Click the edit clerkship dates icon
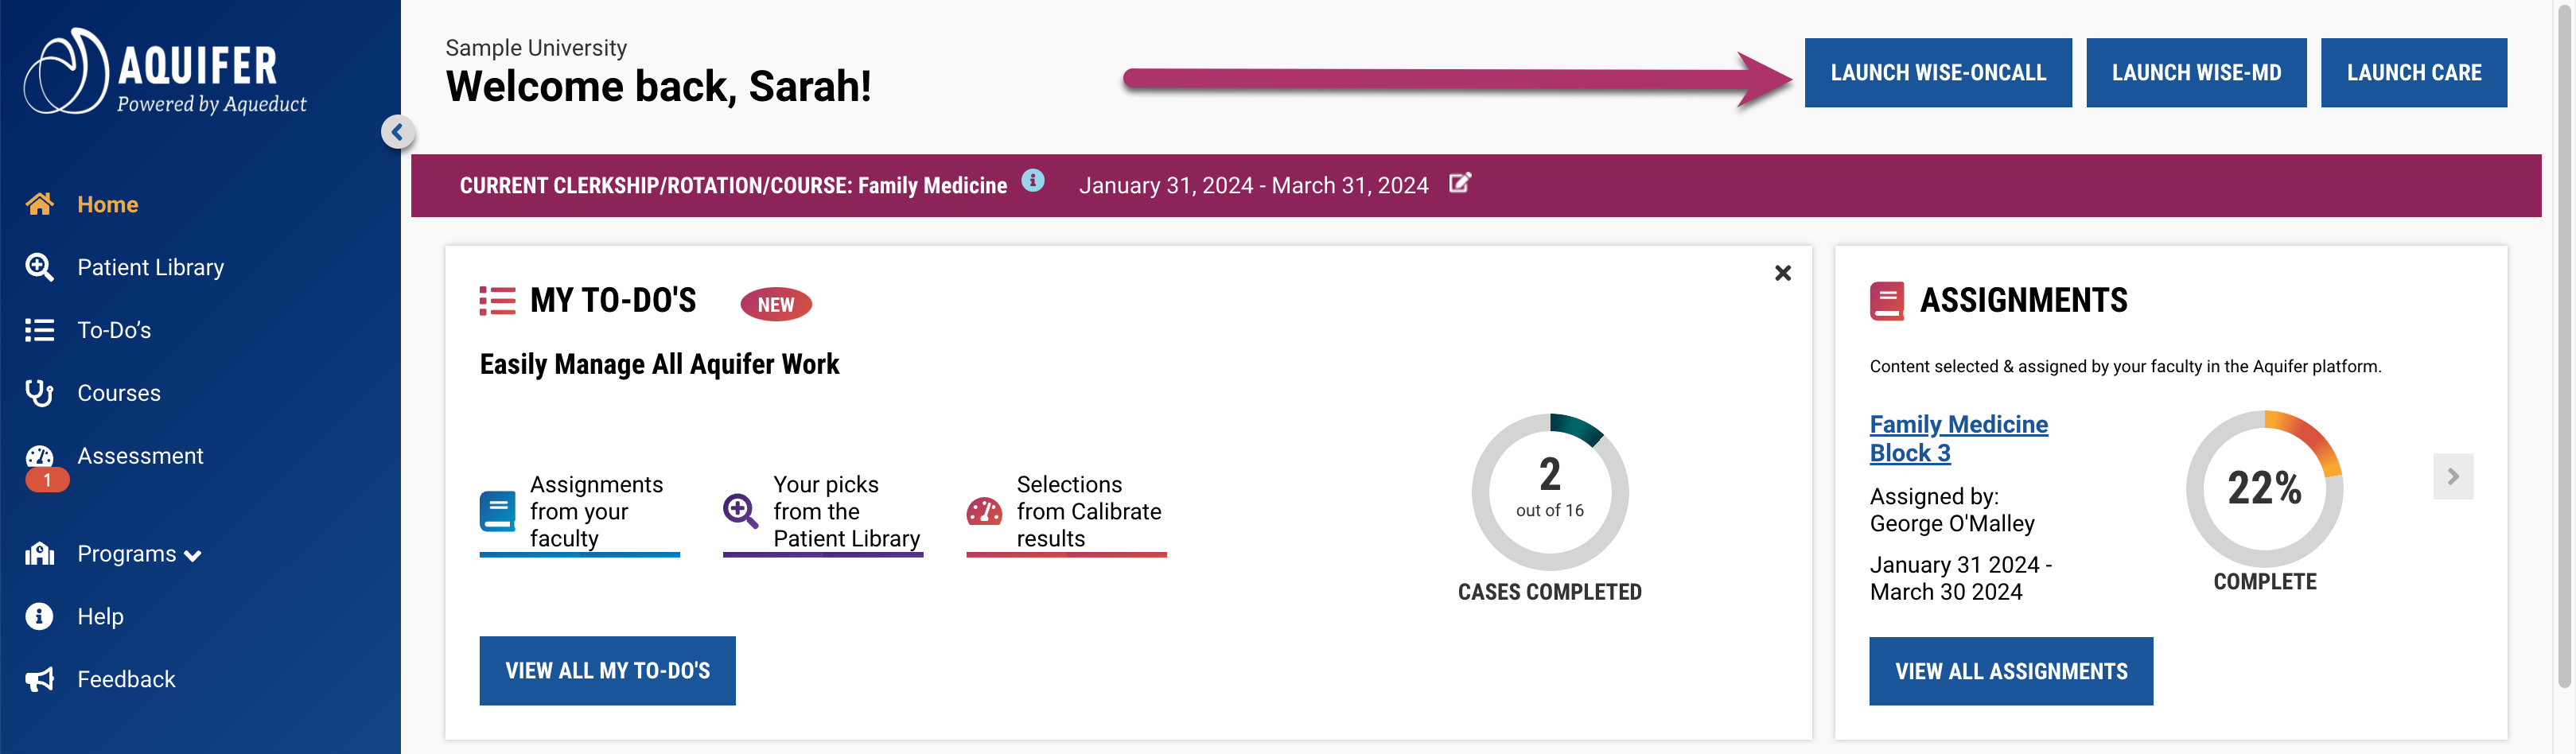 (x=1459, y=183)
